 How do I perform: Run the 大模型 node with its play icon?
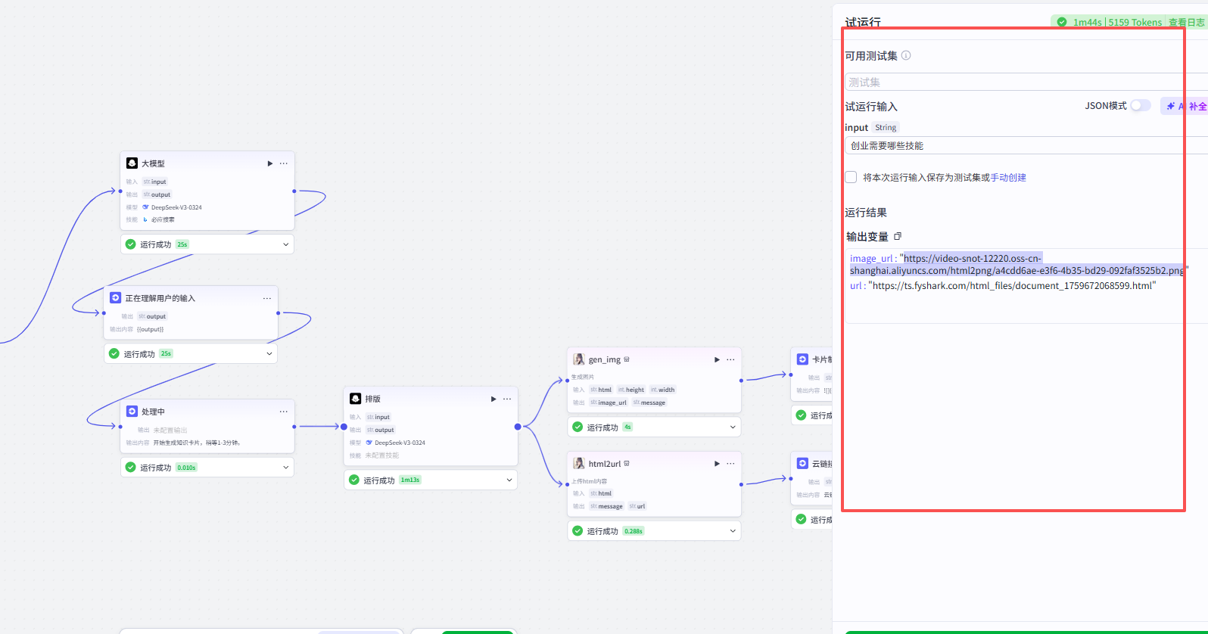(x=270, y=163)
